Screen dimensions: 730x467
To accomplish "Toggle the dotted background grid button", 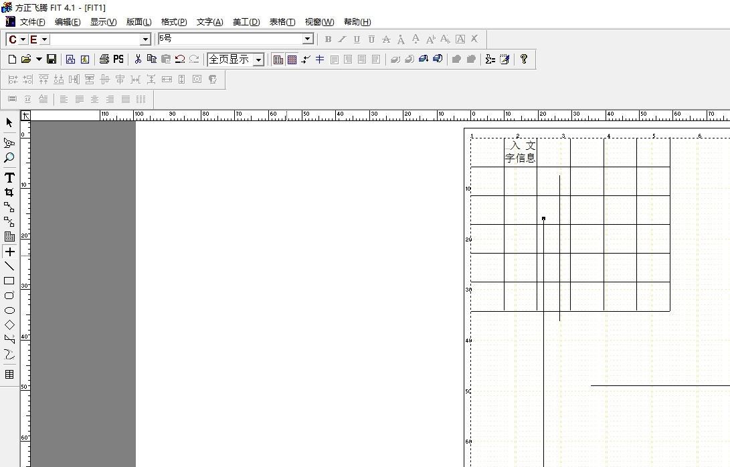I will [x=292, y=60].
